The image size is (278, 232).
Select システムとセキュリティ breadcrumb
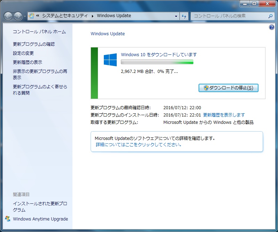65,16
